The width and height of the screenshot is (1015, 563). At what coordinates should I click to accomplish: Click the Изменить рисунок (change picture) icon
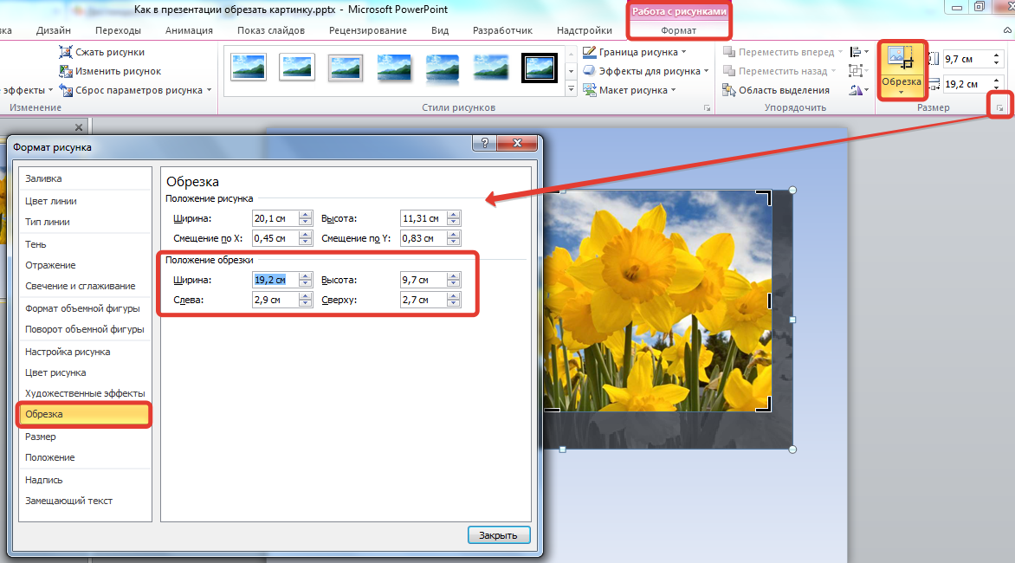click(x=66, y=71)
